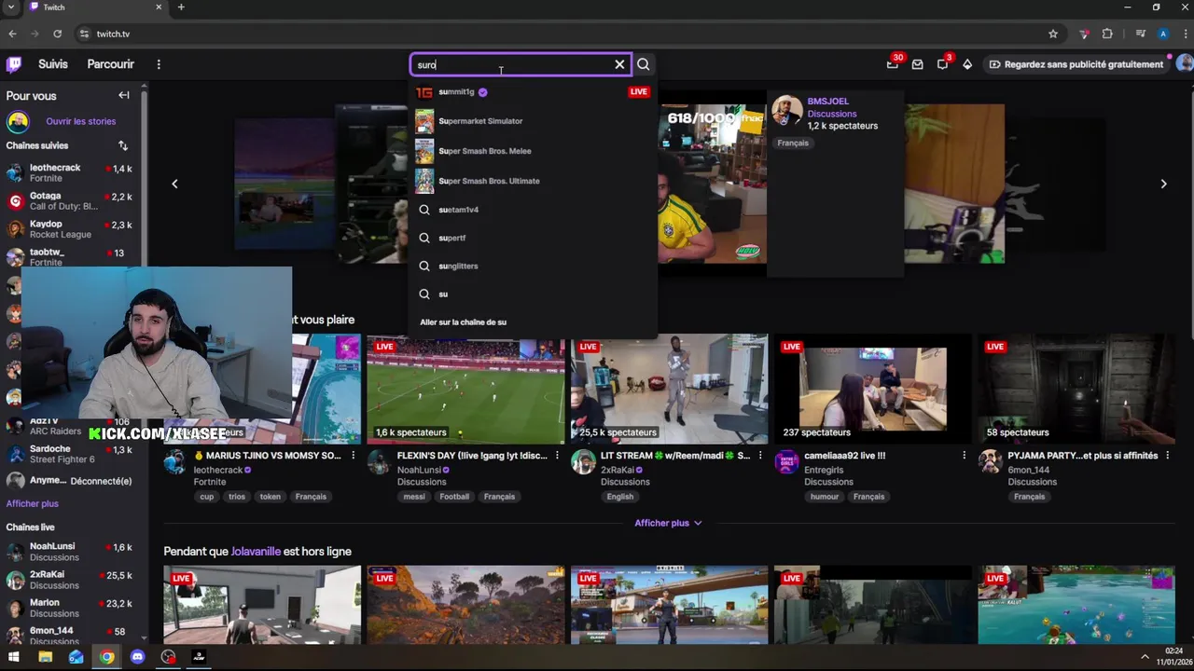This screenshot has width=1194, height=671.
Task: Open File Explorer from the taskbar
Action: (x=45, y=657)
